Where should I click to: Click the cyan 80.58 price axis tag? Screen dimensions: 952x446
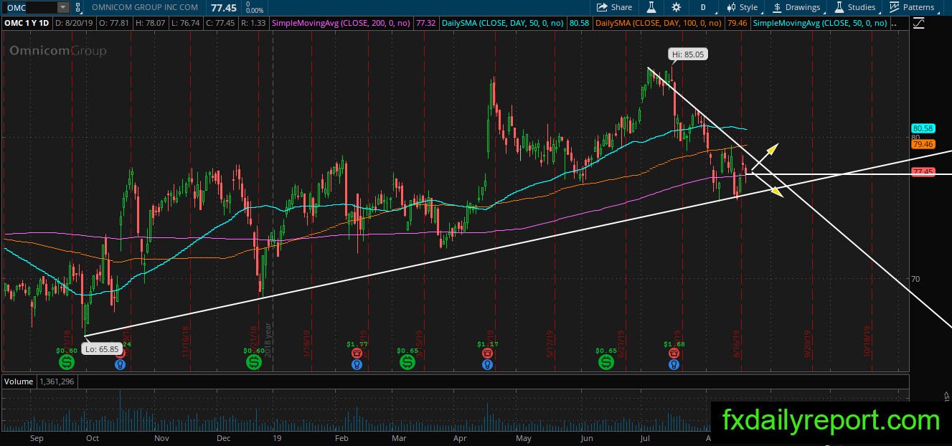(923, 128)
